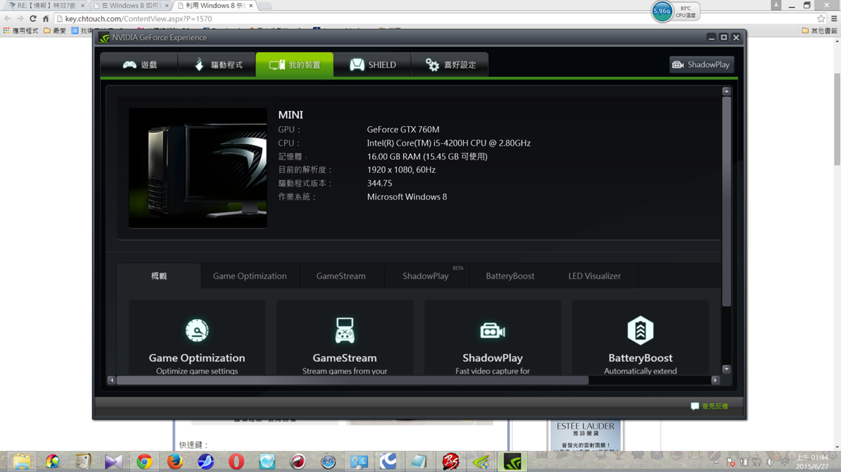
Task: Click the horizontal scrollbar left arrow
Action: tap(111, 381)
